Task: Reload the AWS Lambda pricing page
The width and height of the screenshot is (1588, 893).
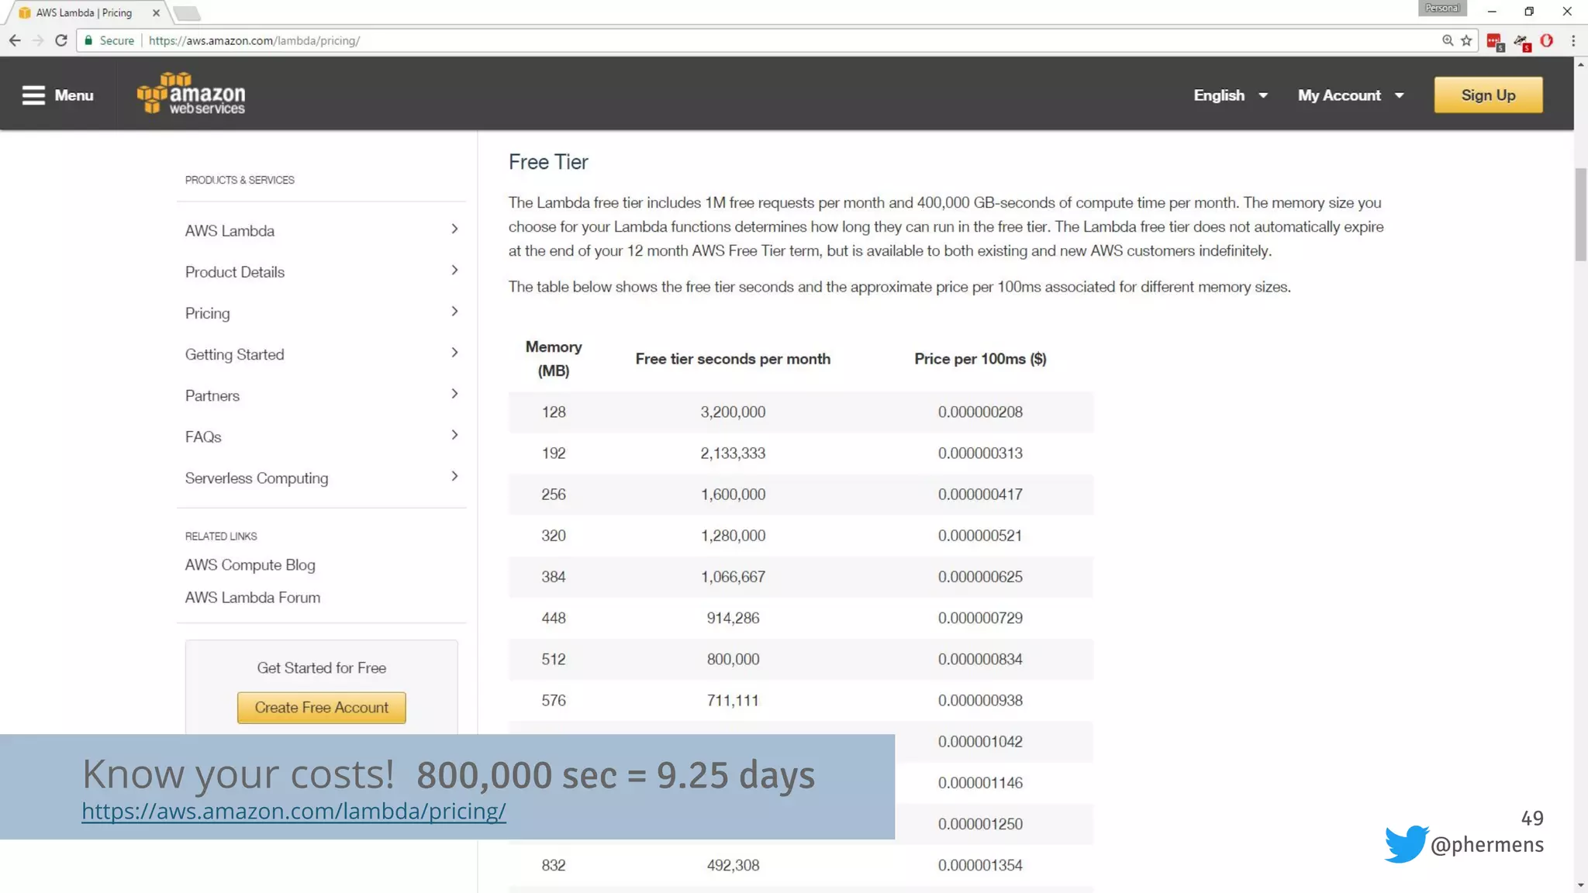Action: coord(61,40)
